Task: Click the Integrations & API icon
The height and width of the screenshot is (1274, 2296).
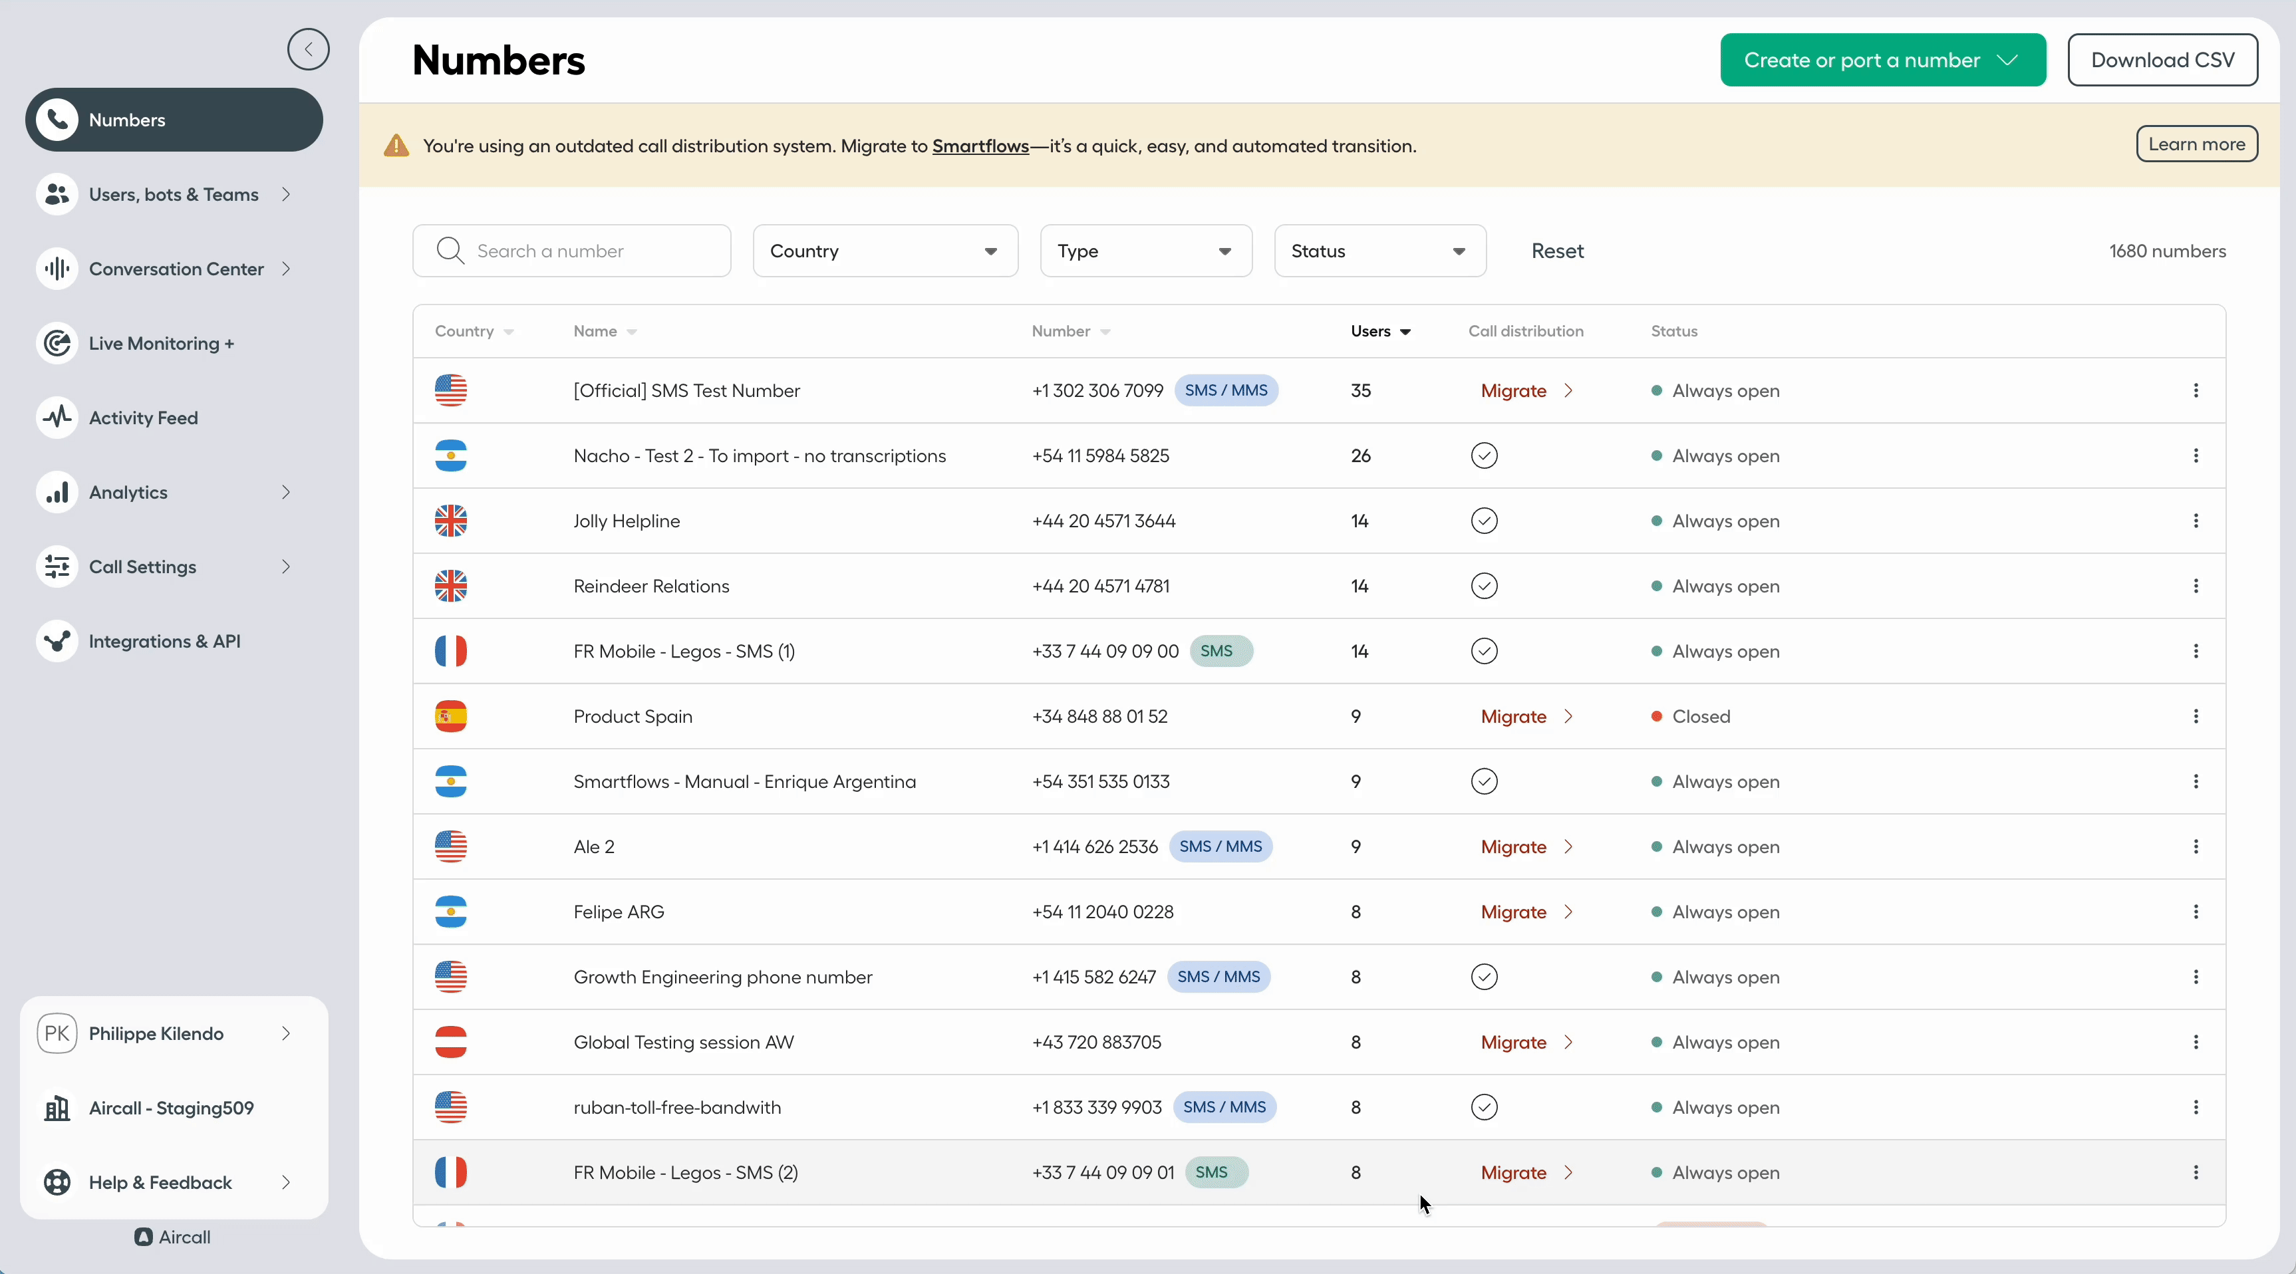Action: point(58,642)
